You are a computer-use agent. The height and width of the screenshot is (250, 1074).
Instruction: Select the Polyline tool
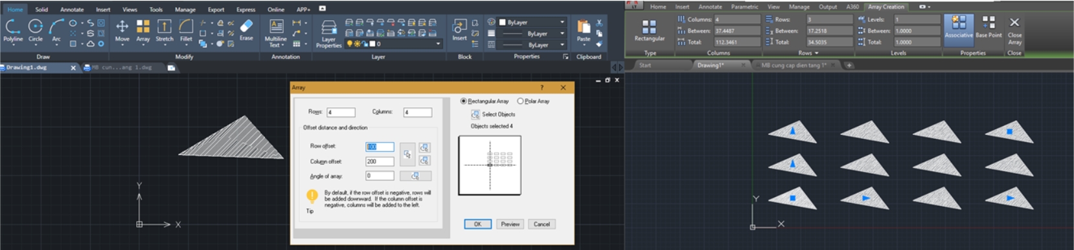tap(12, 30)
